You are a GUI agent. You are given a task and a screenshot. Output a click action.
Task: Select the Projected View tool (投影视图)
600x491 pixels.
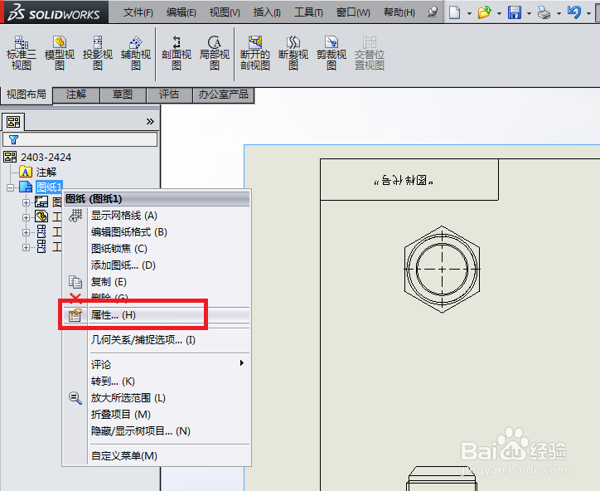point(98,53)
